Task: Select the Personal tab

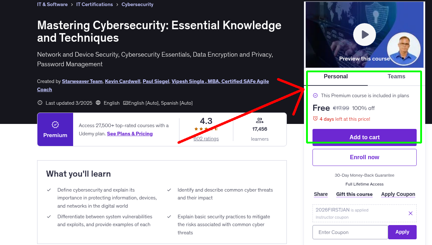Action: coord(336,76)
